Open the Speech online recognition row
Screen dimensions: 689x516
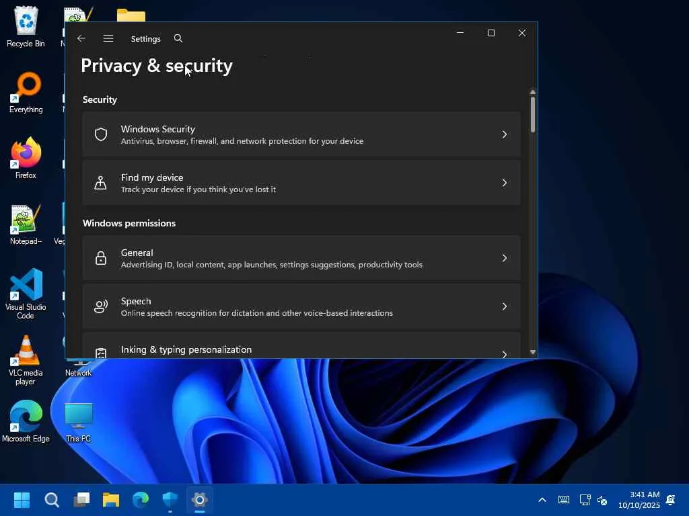click(301, 306)
